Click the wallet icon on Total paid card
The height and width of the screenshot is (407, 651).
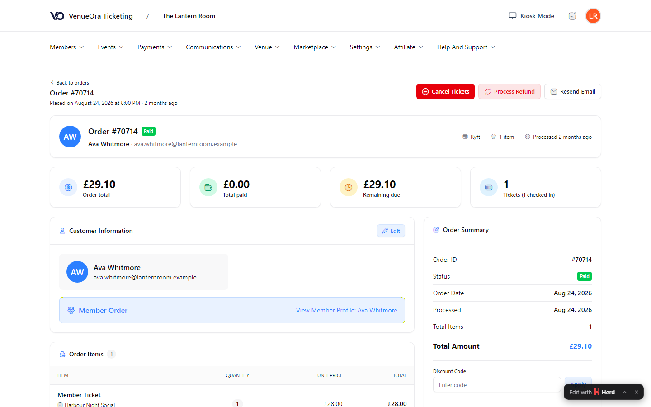208,187
